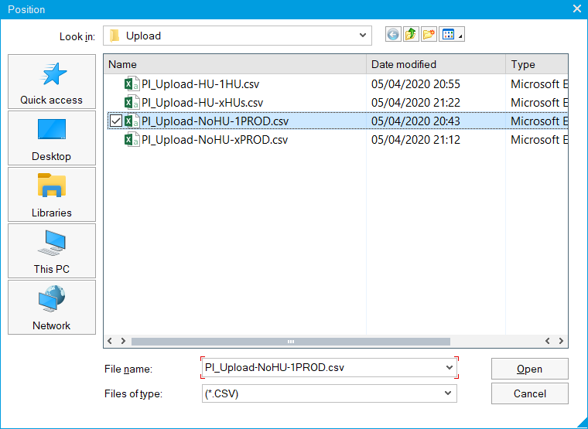Screen dimensions: 588x429
Task: Click Excel icon of PI_Upload-HU-xHUs.csv
Action: (132, 102)
